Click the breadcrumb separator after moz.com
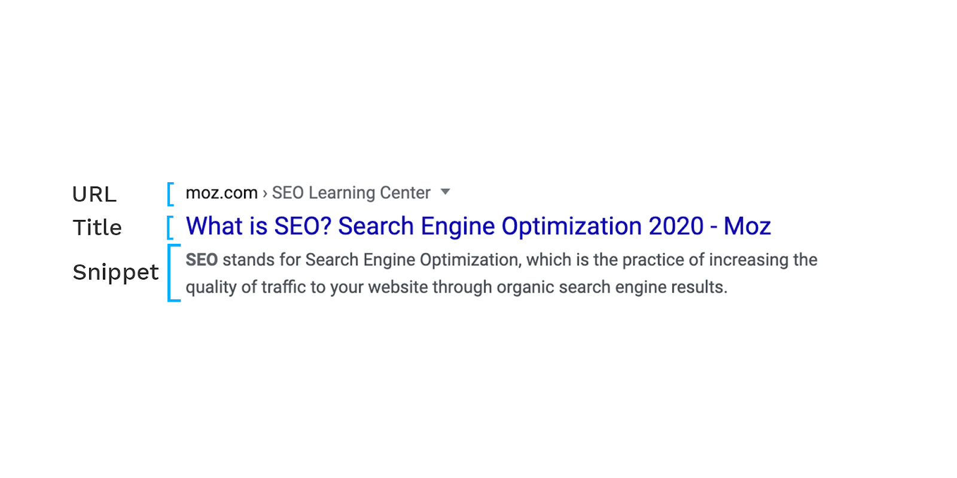 (264, 194)
